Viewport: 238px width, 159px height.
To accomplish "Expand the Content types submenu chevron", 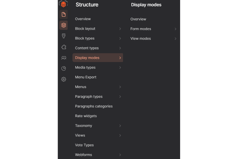I will coord(120,48).
